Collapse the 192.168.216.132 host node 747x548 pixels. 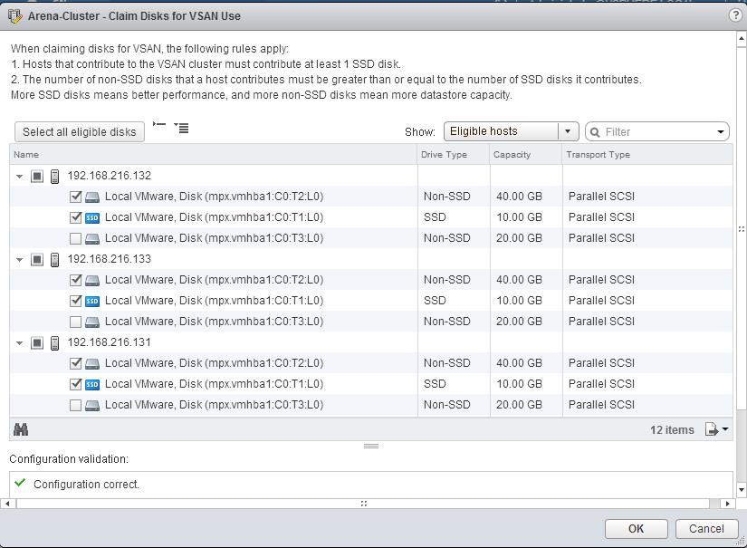19,177
